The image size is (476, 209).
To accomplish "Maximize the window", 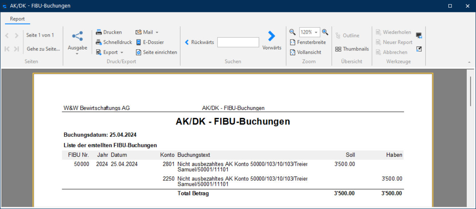I will point(450,6).
